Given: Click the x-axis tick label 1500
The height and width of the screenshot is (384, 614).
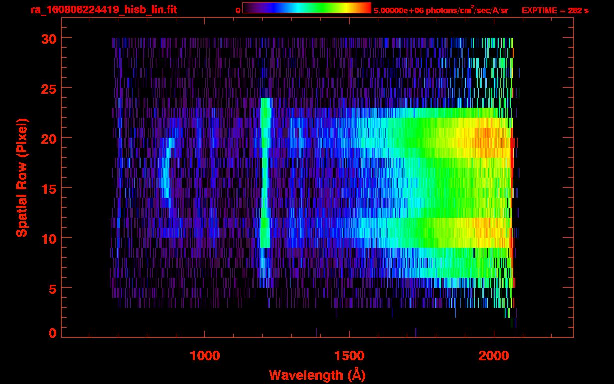Looking at the screenshot, I should coord(349,356).
